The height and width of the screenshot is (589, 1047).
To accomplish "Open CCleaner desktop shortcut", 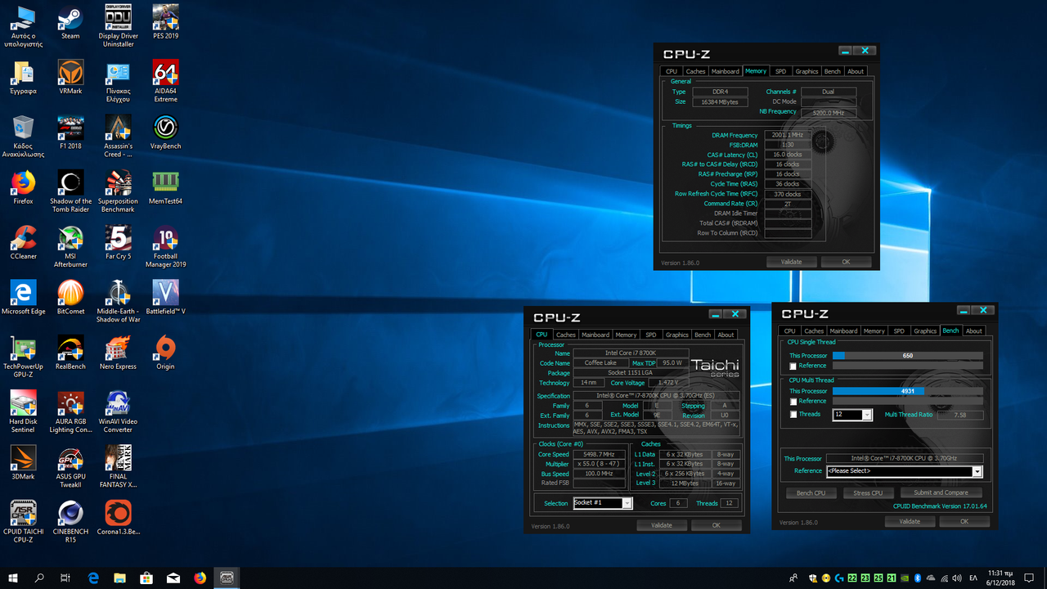I will [23, 241].
